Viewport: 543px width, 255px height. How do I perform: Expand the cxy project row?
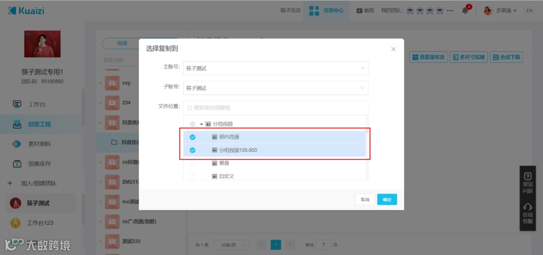coord(101,83)
